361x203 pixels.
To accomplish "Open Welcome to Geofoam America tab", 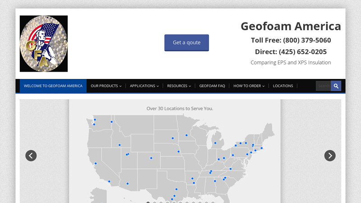I will pyautogui.click(x=53, y=86).
